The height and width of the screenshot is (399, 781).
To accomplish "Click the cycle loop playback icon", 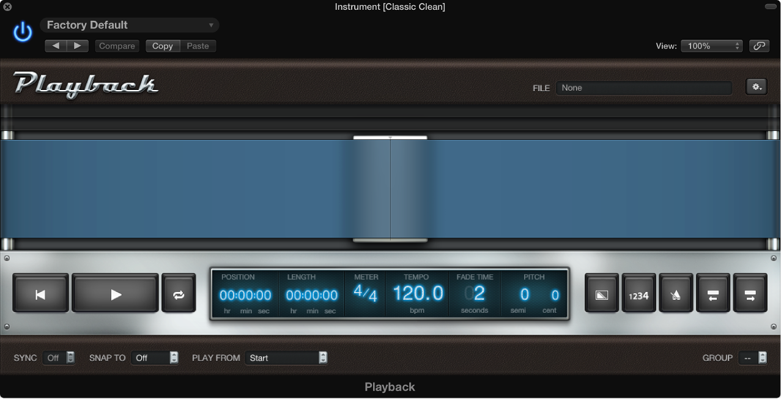I will [x=179, y=294].
